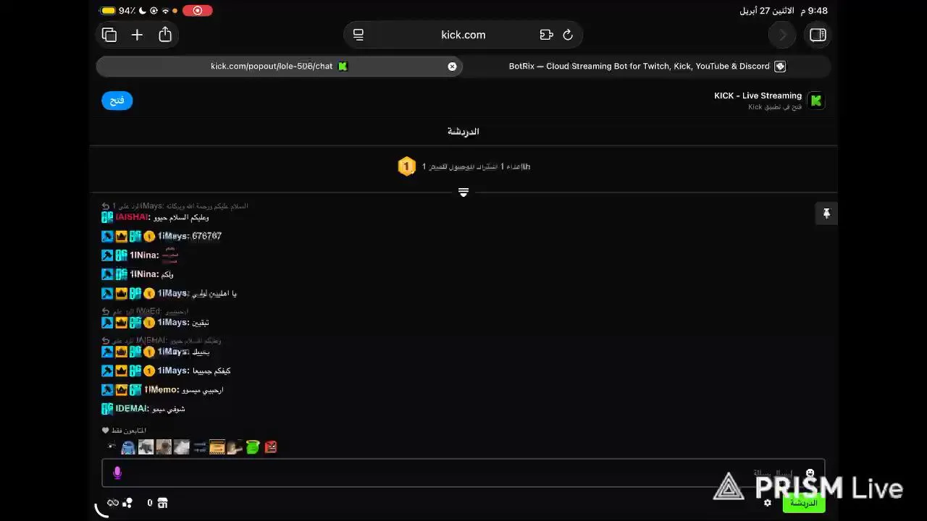927x521 pixels.
Task: Open the extensions icon beside reload
Action: [546, 35]
